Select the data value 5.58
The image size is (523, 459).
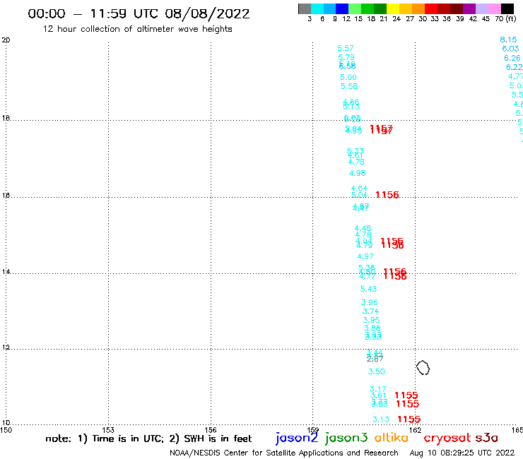point(349,86)
